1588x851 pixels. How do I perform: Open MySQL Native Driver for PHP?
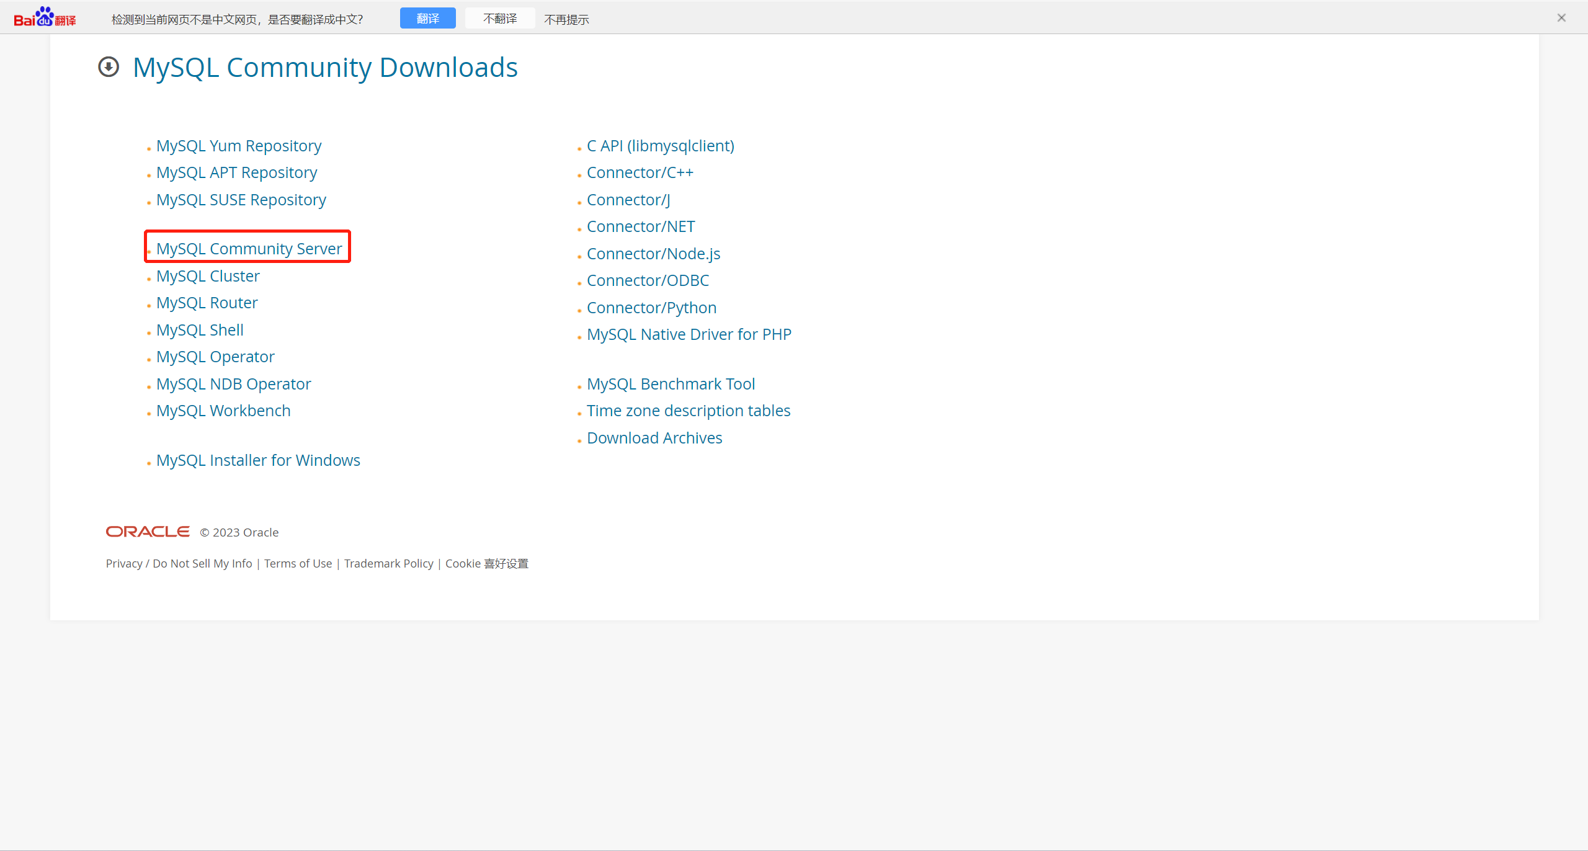pos(689,334)
